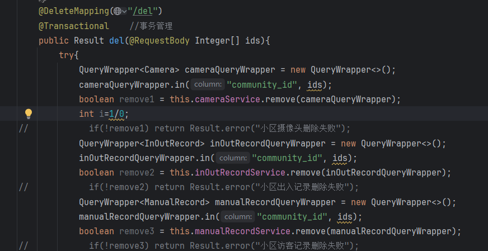
Task: Click the InOutRecord generic type
Action: coord(172,143)
